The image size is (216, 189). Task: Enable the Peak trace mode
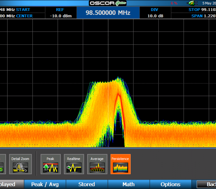[x=50, y=164]
